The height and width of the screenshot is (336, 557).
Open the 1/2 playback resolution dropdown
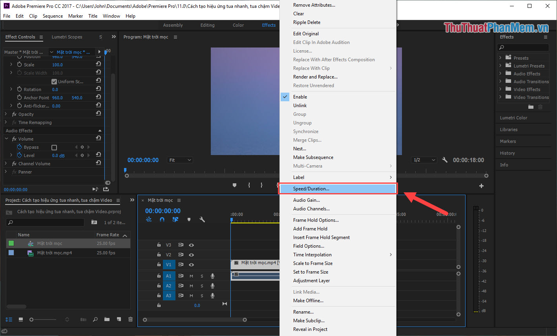(x=424, y=160)
